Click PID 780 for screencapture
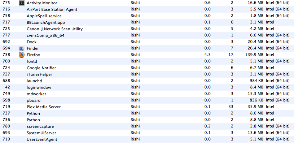This screenshot has width=294, height=143. (x=6, y=126)
